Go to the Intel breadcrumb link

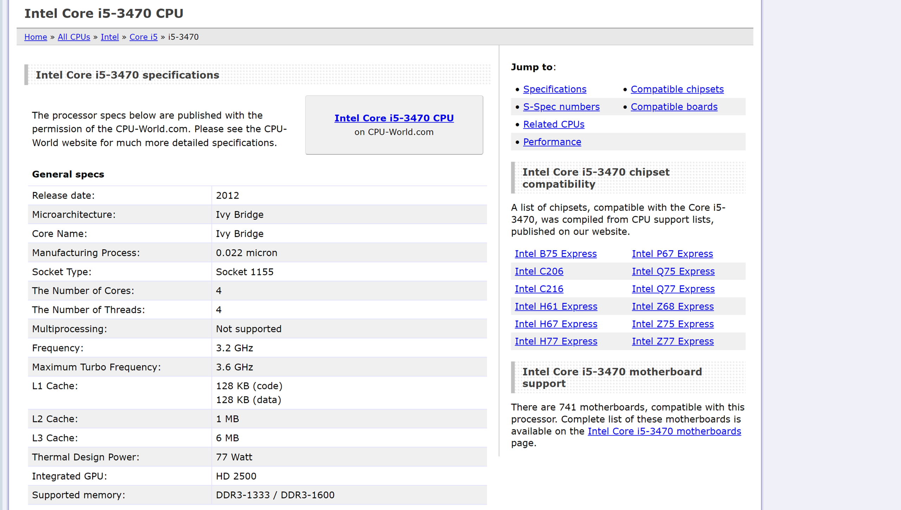(x=110, y=37)
